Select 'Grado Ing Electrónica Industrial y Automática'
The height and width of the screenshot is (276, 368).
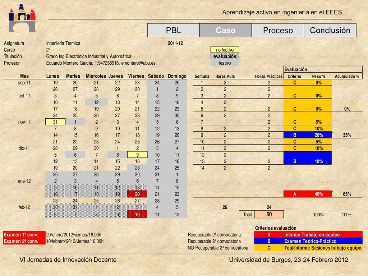point(89,56)
